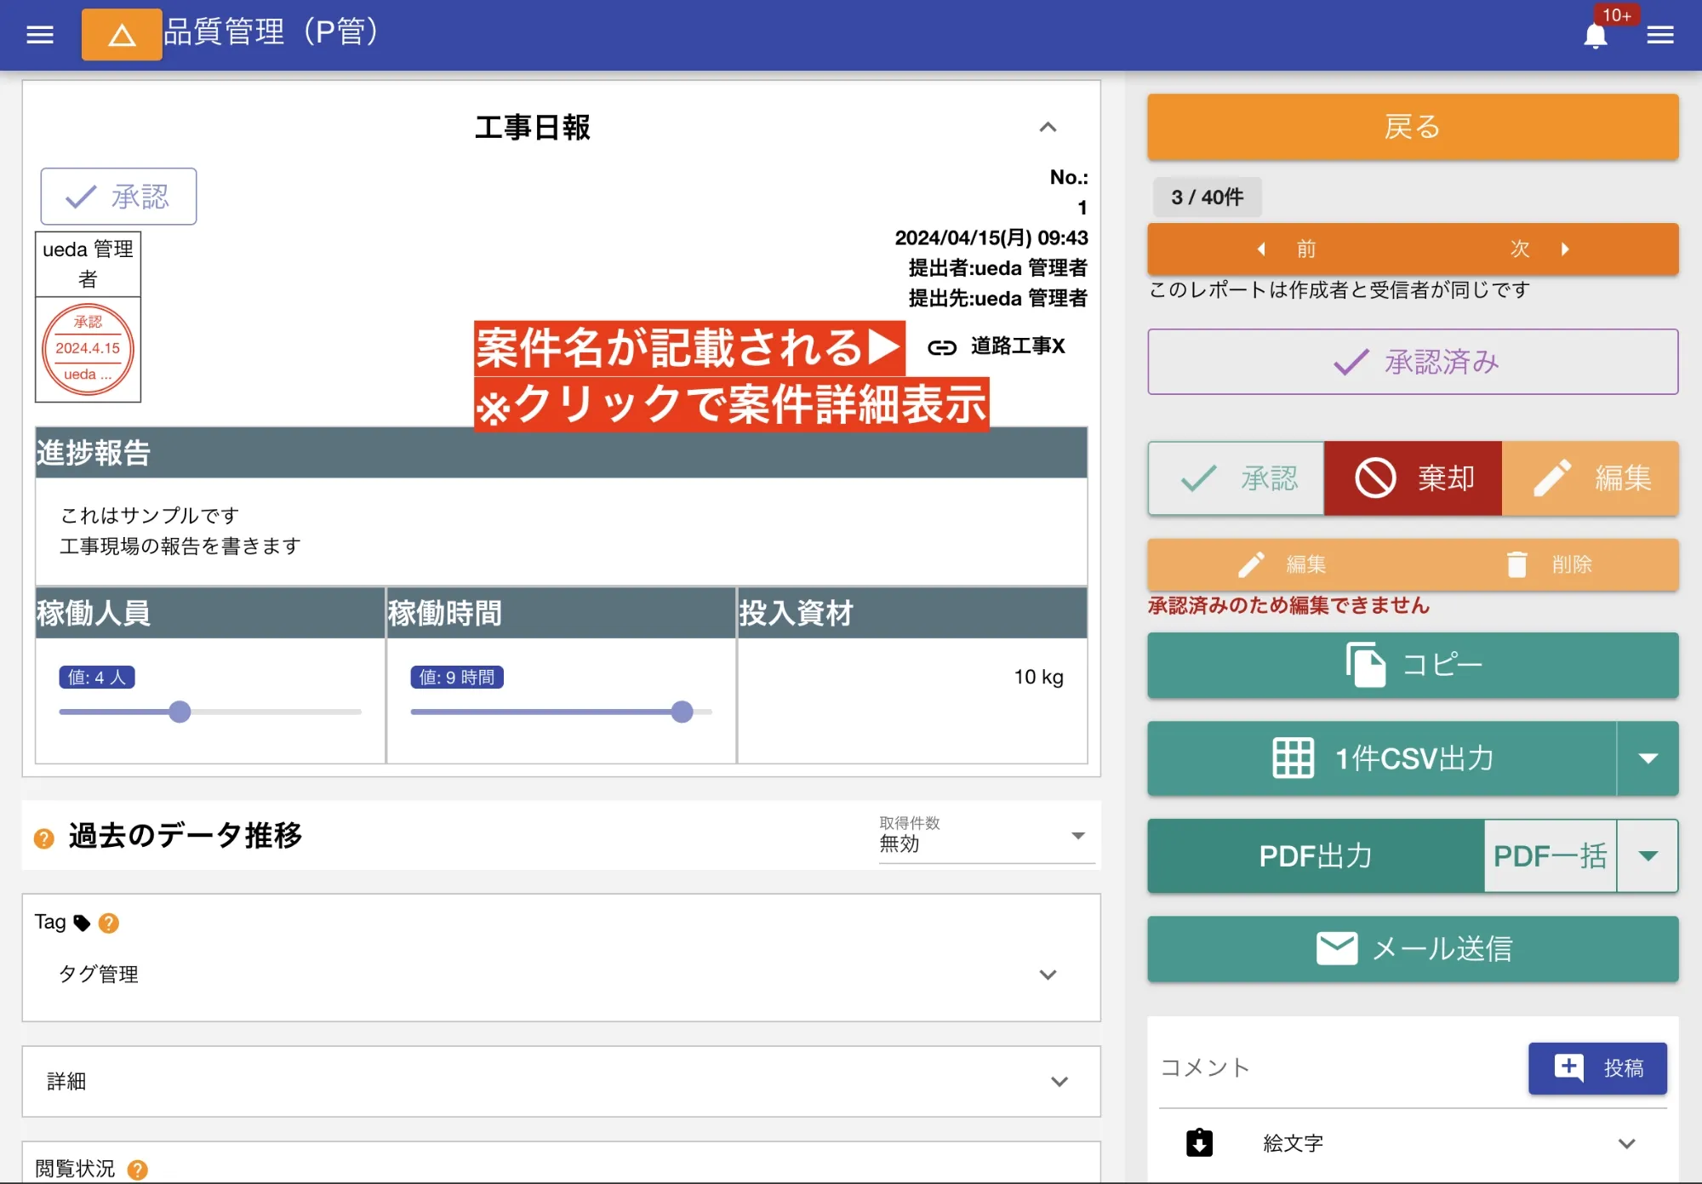Reject the report with 棄却
Viewport: 1702px width, 1184px height.
[x=1412, y=478]
